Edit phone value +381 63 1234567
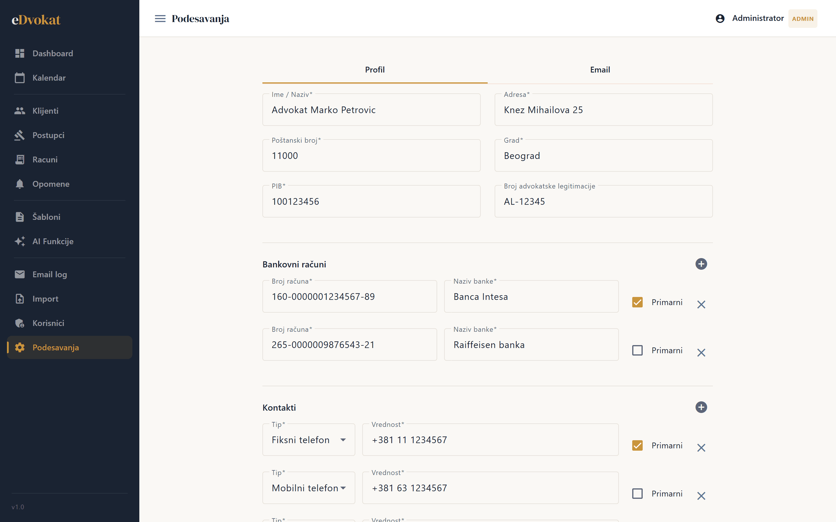Image resolution: width=836 pixels, height=522 pixels. coord(490,488)
